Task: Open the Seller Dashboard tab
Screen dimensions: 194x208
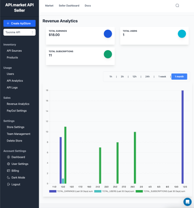Action: 69,5
